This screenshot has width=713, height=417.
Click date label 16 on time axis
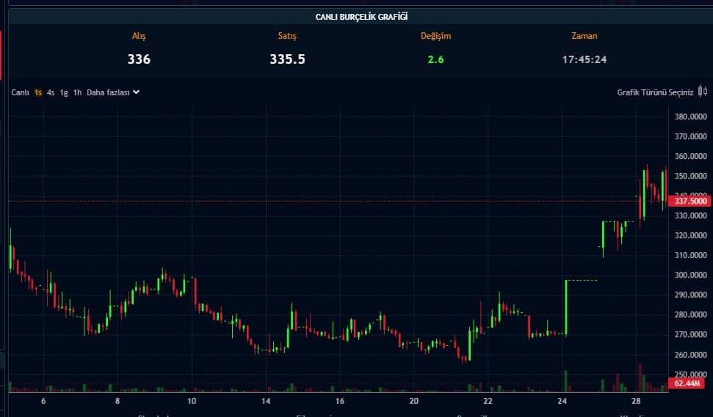pyautogui.click(x=339, y=402)
